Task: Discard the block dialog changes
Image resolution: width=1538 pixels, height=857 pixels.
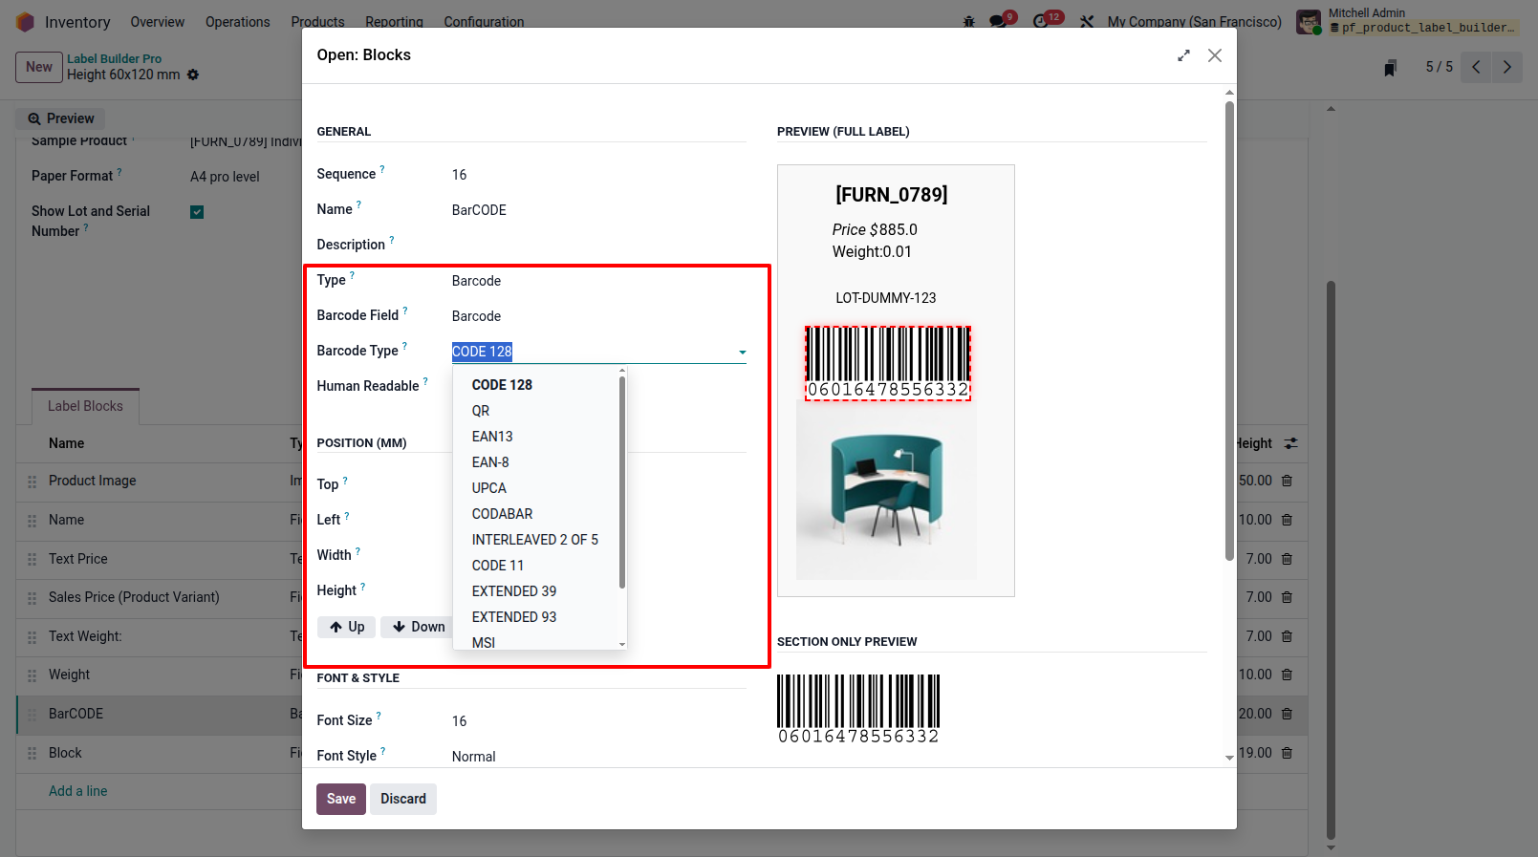Action: pyautogui.click(x=403, y=799)
